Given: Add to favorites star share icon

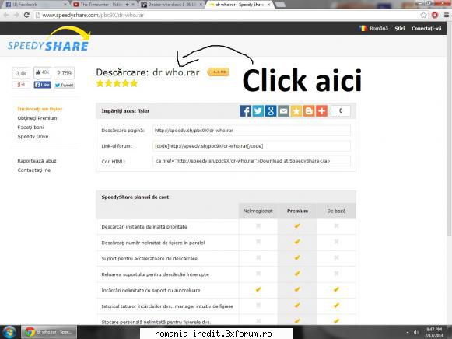Looking at the screenshot, I should tap(296, 111).
